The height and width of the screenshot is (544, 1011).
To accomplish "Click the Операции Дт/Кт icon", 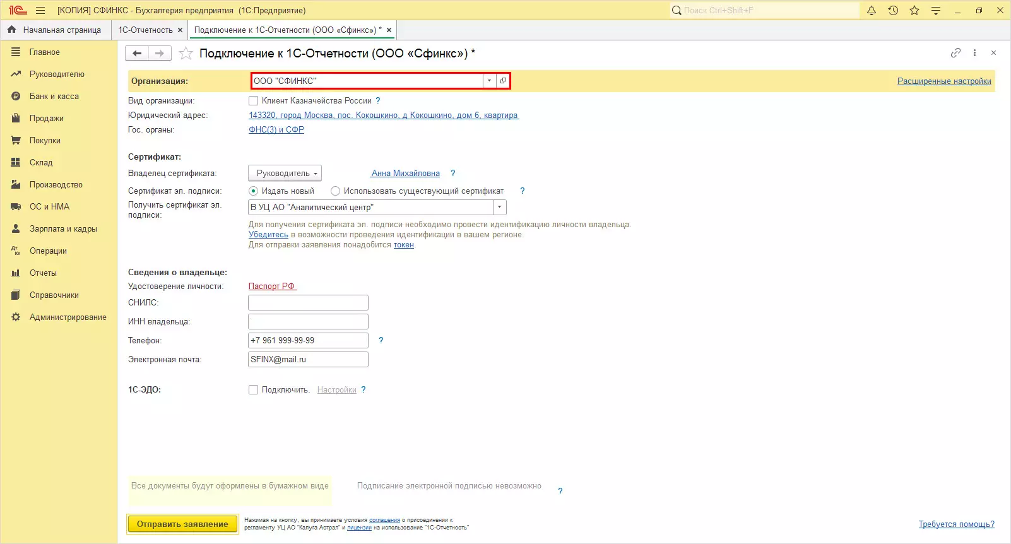I will (x=16, y=251).
